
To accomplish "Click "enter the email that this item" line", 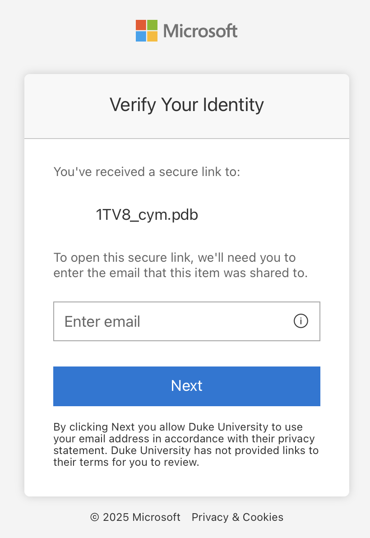I will tap(180, 273).
